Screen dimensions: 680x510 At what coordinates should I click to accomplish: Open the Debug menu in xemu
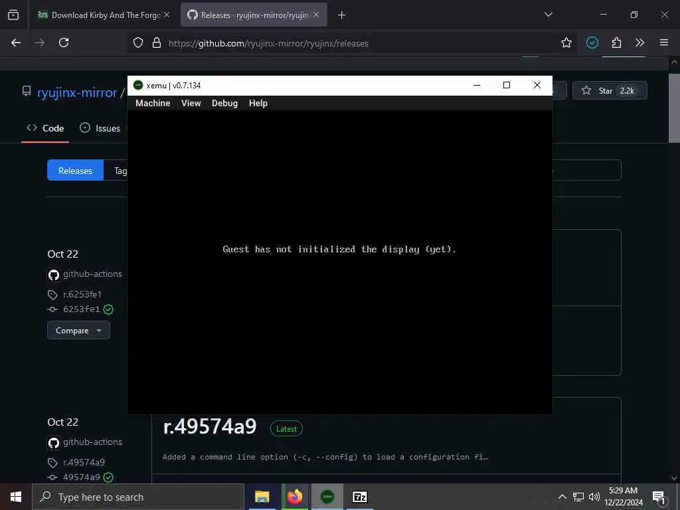(x=224, y=103)
